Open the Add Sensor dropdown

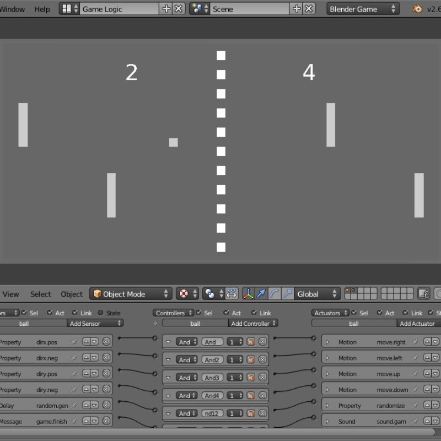coord(94,324)
